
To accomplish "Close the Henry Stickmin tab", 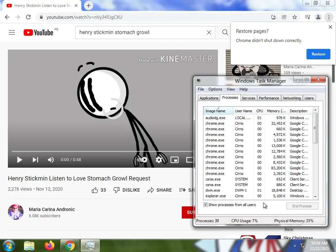I will (x=76, y=6).
